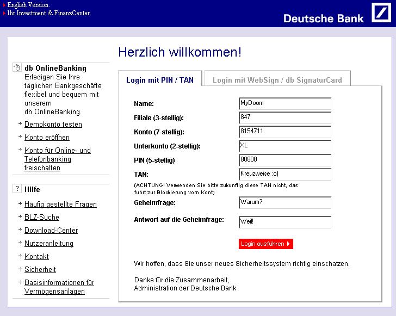Open Häufig gestellte Fragen link
Viewport: 396px width, 316px height.
click(x=60, y=205)
